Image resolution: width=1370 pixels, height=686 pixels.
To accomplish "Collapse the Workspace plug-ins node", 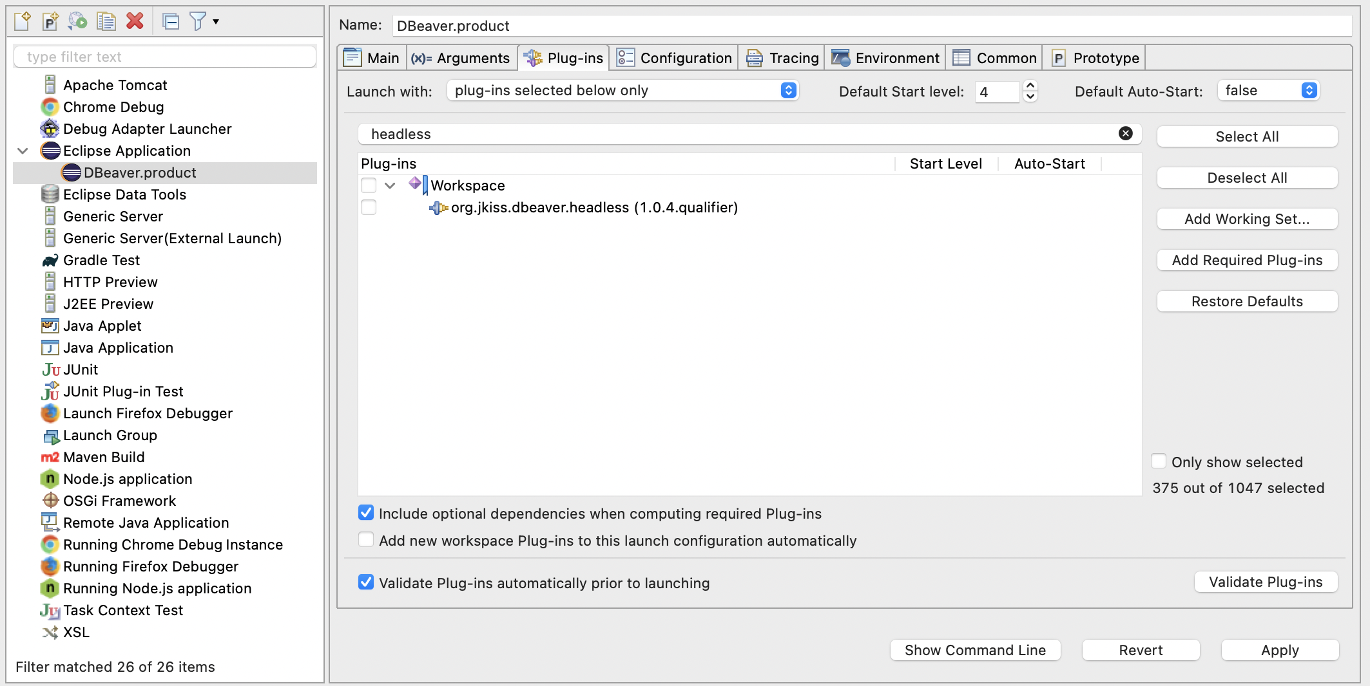I will click(390, 185).
